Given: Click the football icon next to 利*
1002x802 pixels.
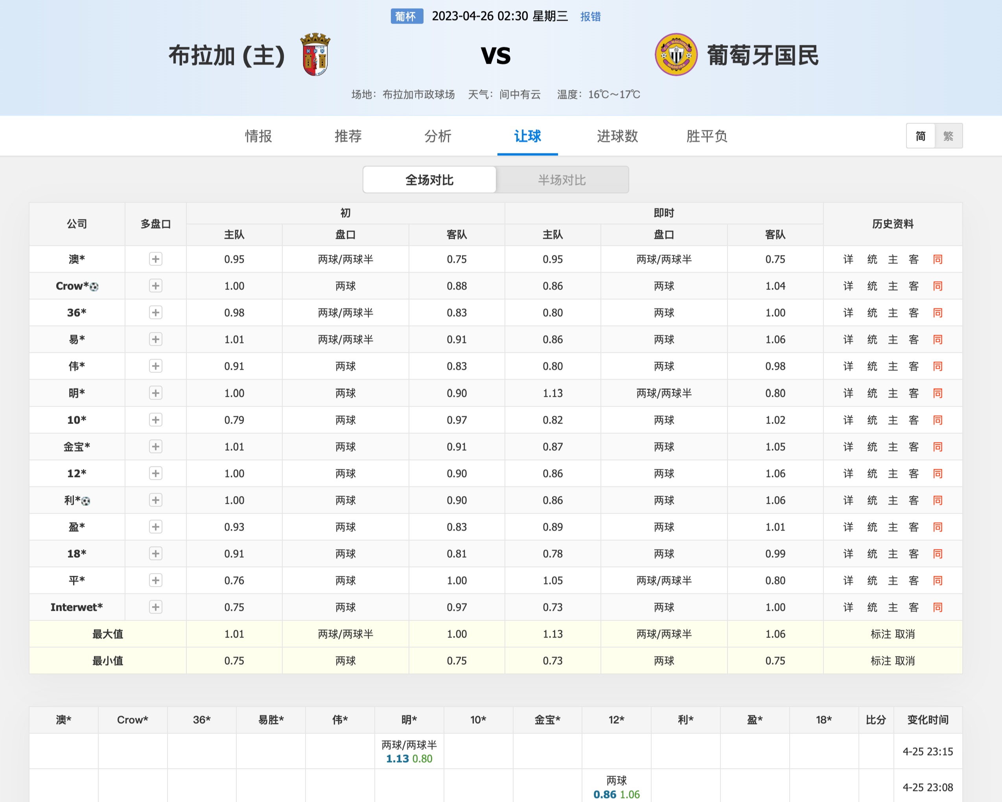Looking at the screenshot, I should (x=85, y=501).
